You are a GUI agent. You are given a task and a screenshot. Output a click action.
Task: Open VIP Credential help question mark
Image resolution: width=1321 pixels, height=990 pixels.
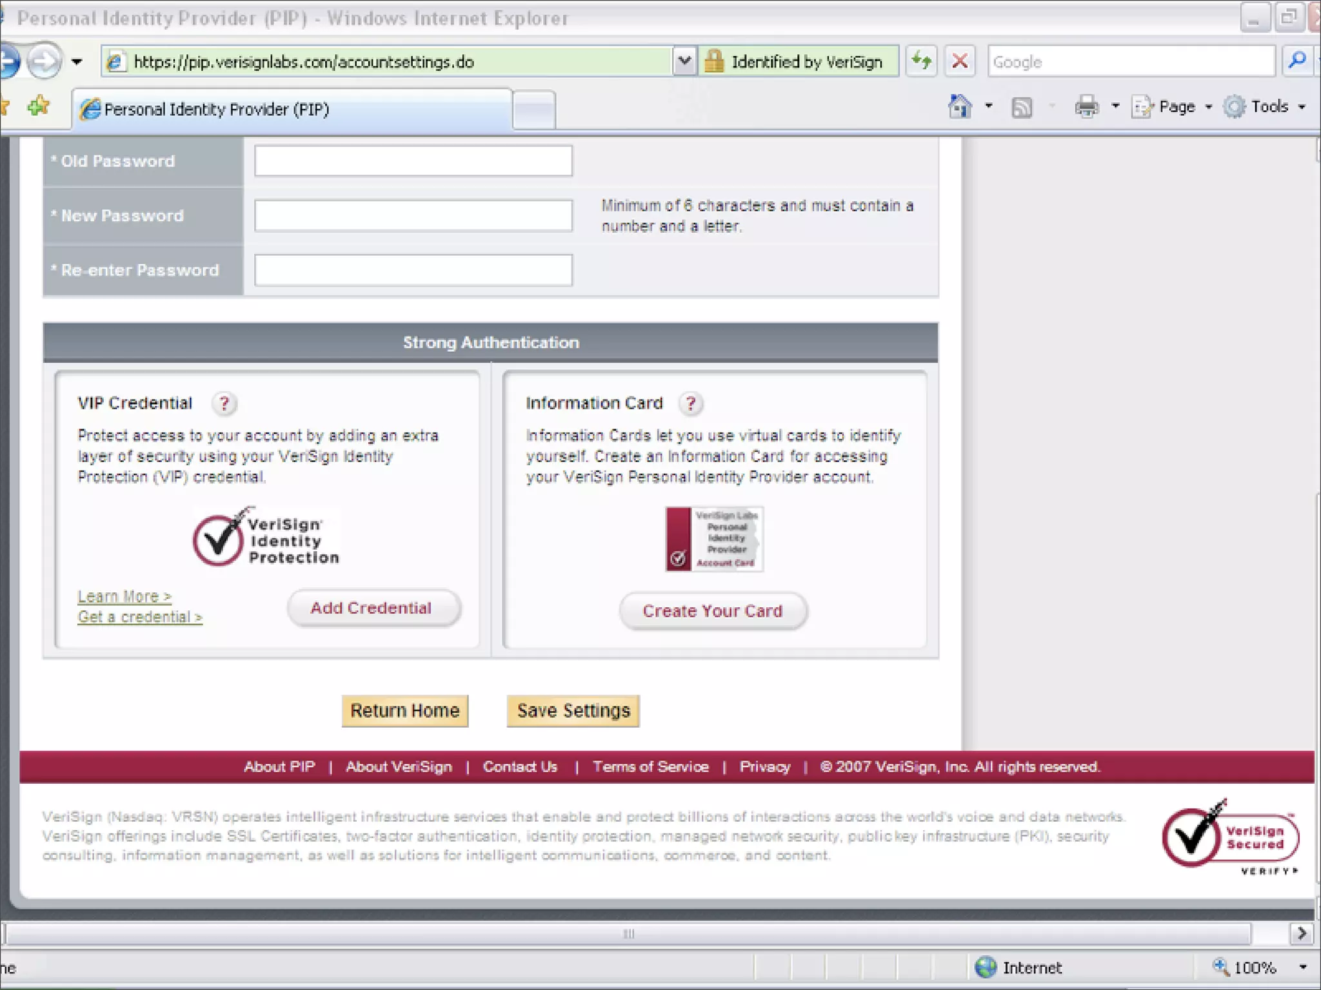pos(224,403)
